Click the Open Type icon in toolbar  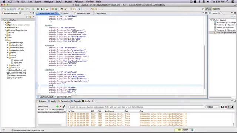coord(62,9)
